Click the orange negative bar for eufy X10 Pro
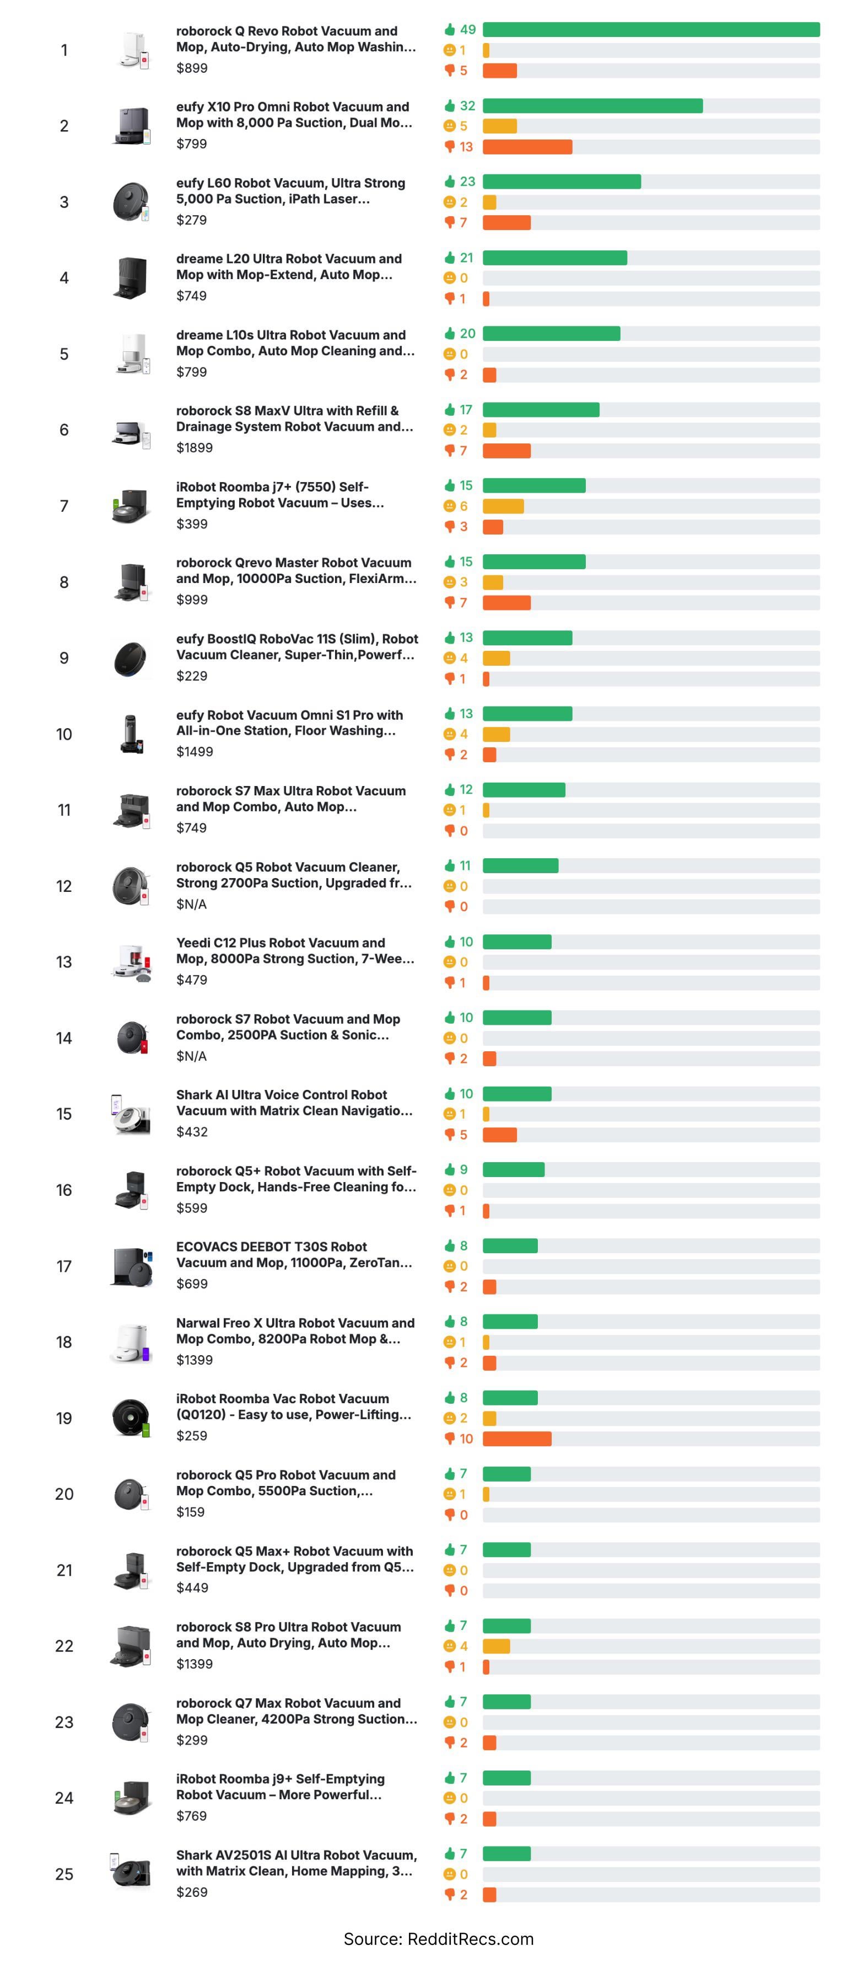 pos(526,147)
